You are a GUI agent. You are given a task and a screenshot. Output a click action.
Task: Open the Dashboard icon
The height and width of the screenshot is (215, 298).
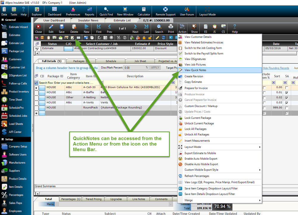click(55, 11)
